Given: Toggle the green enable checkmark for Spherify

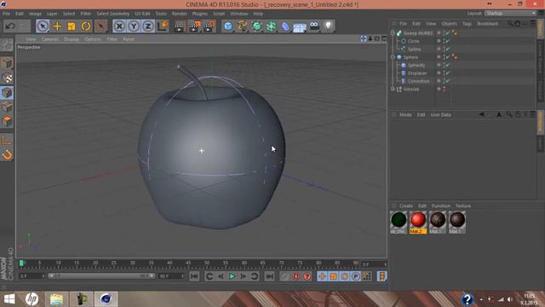Looking at the screenshot, I should tap(448, 65).
